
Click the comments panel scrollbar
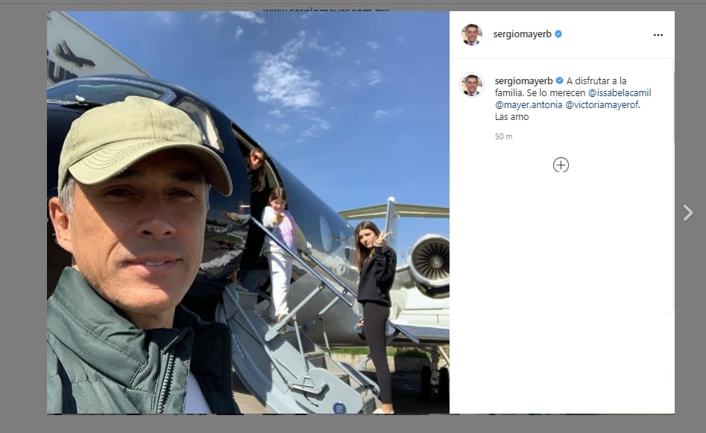[673, 104]
